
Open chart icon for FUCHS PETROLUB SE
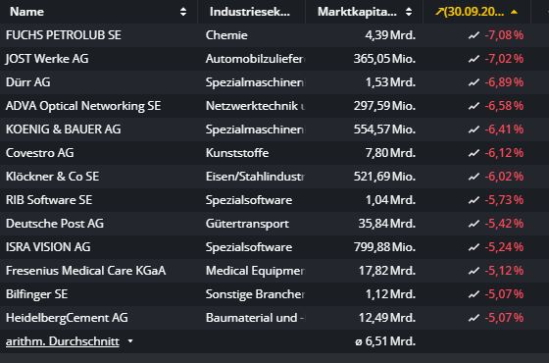(x=474, y=35)
